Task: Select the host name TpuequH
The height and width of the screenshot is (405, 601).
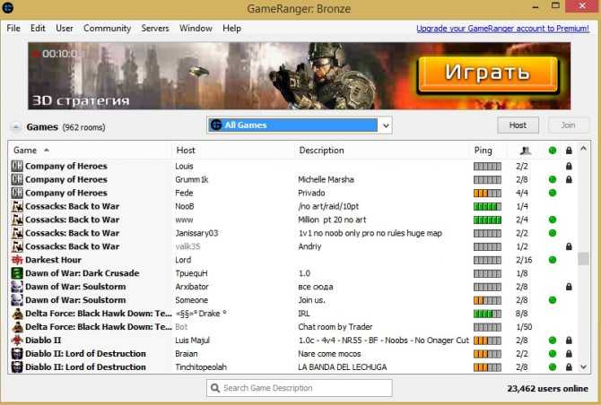Action: (x=191, y=273)
